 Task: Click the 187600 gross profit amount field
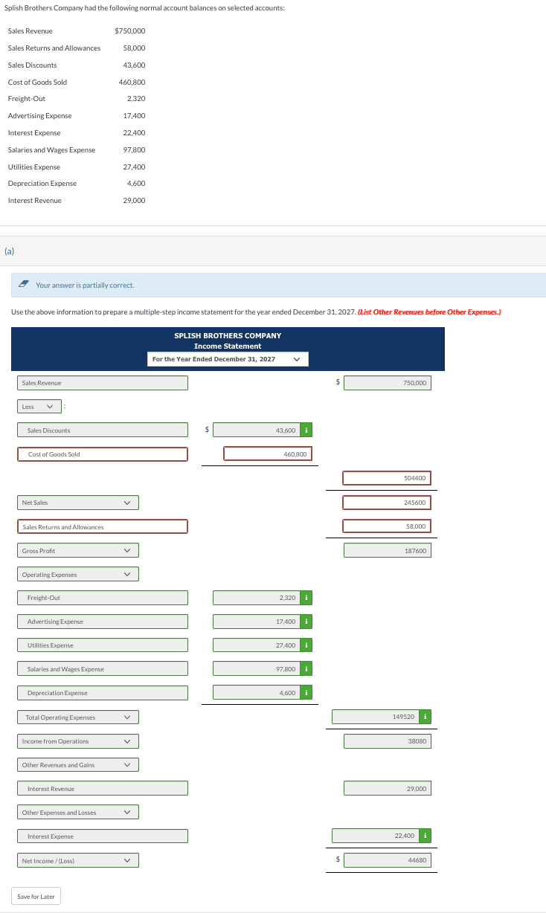[x=387, y=551]
